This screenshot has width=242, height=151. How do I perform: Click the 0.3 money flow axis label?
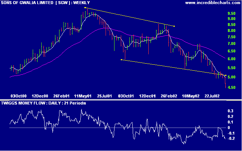[230, 111]
